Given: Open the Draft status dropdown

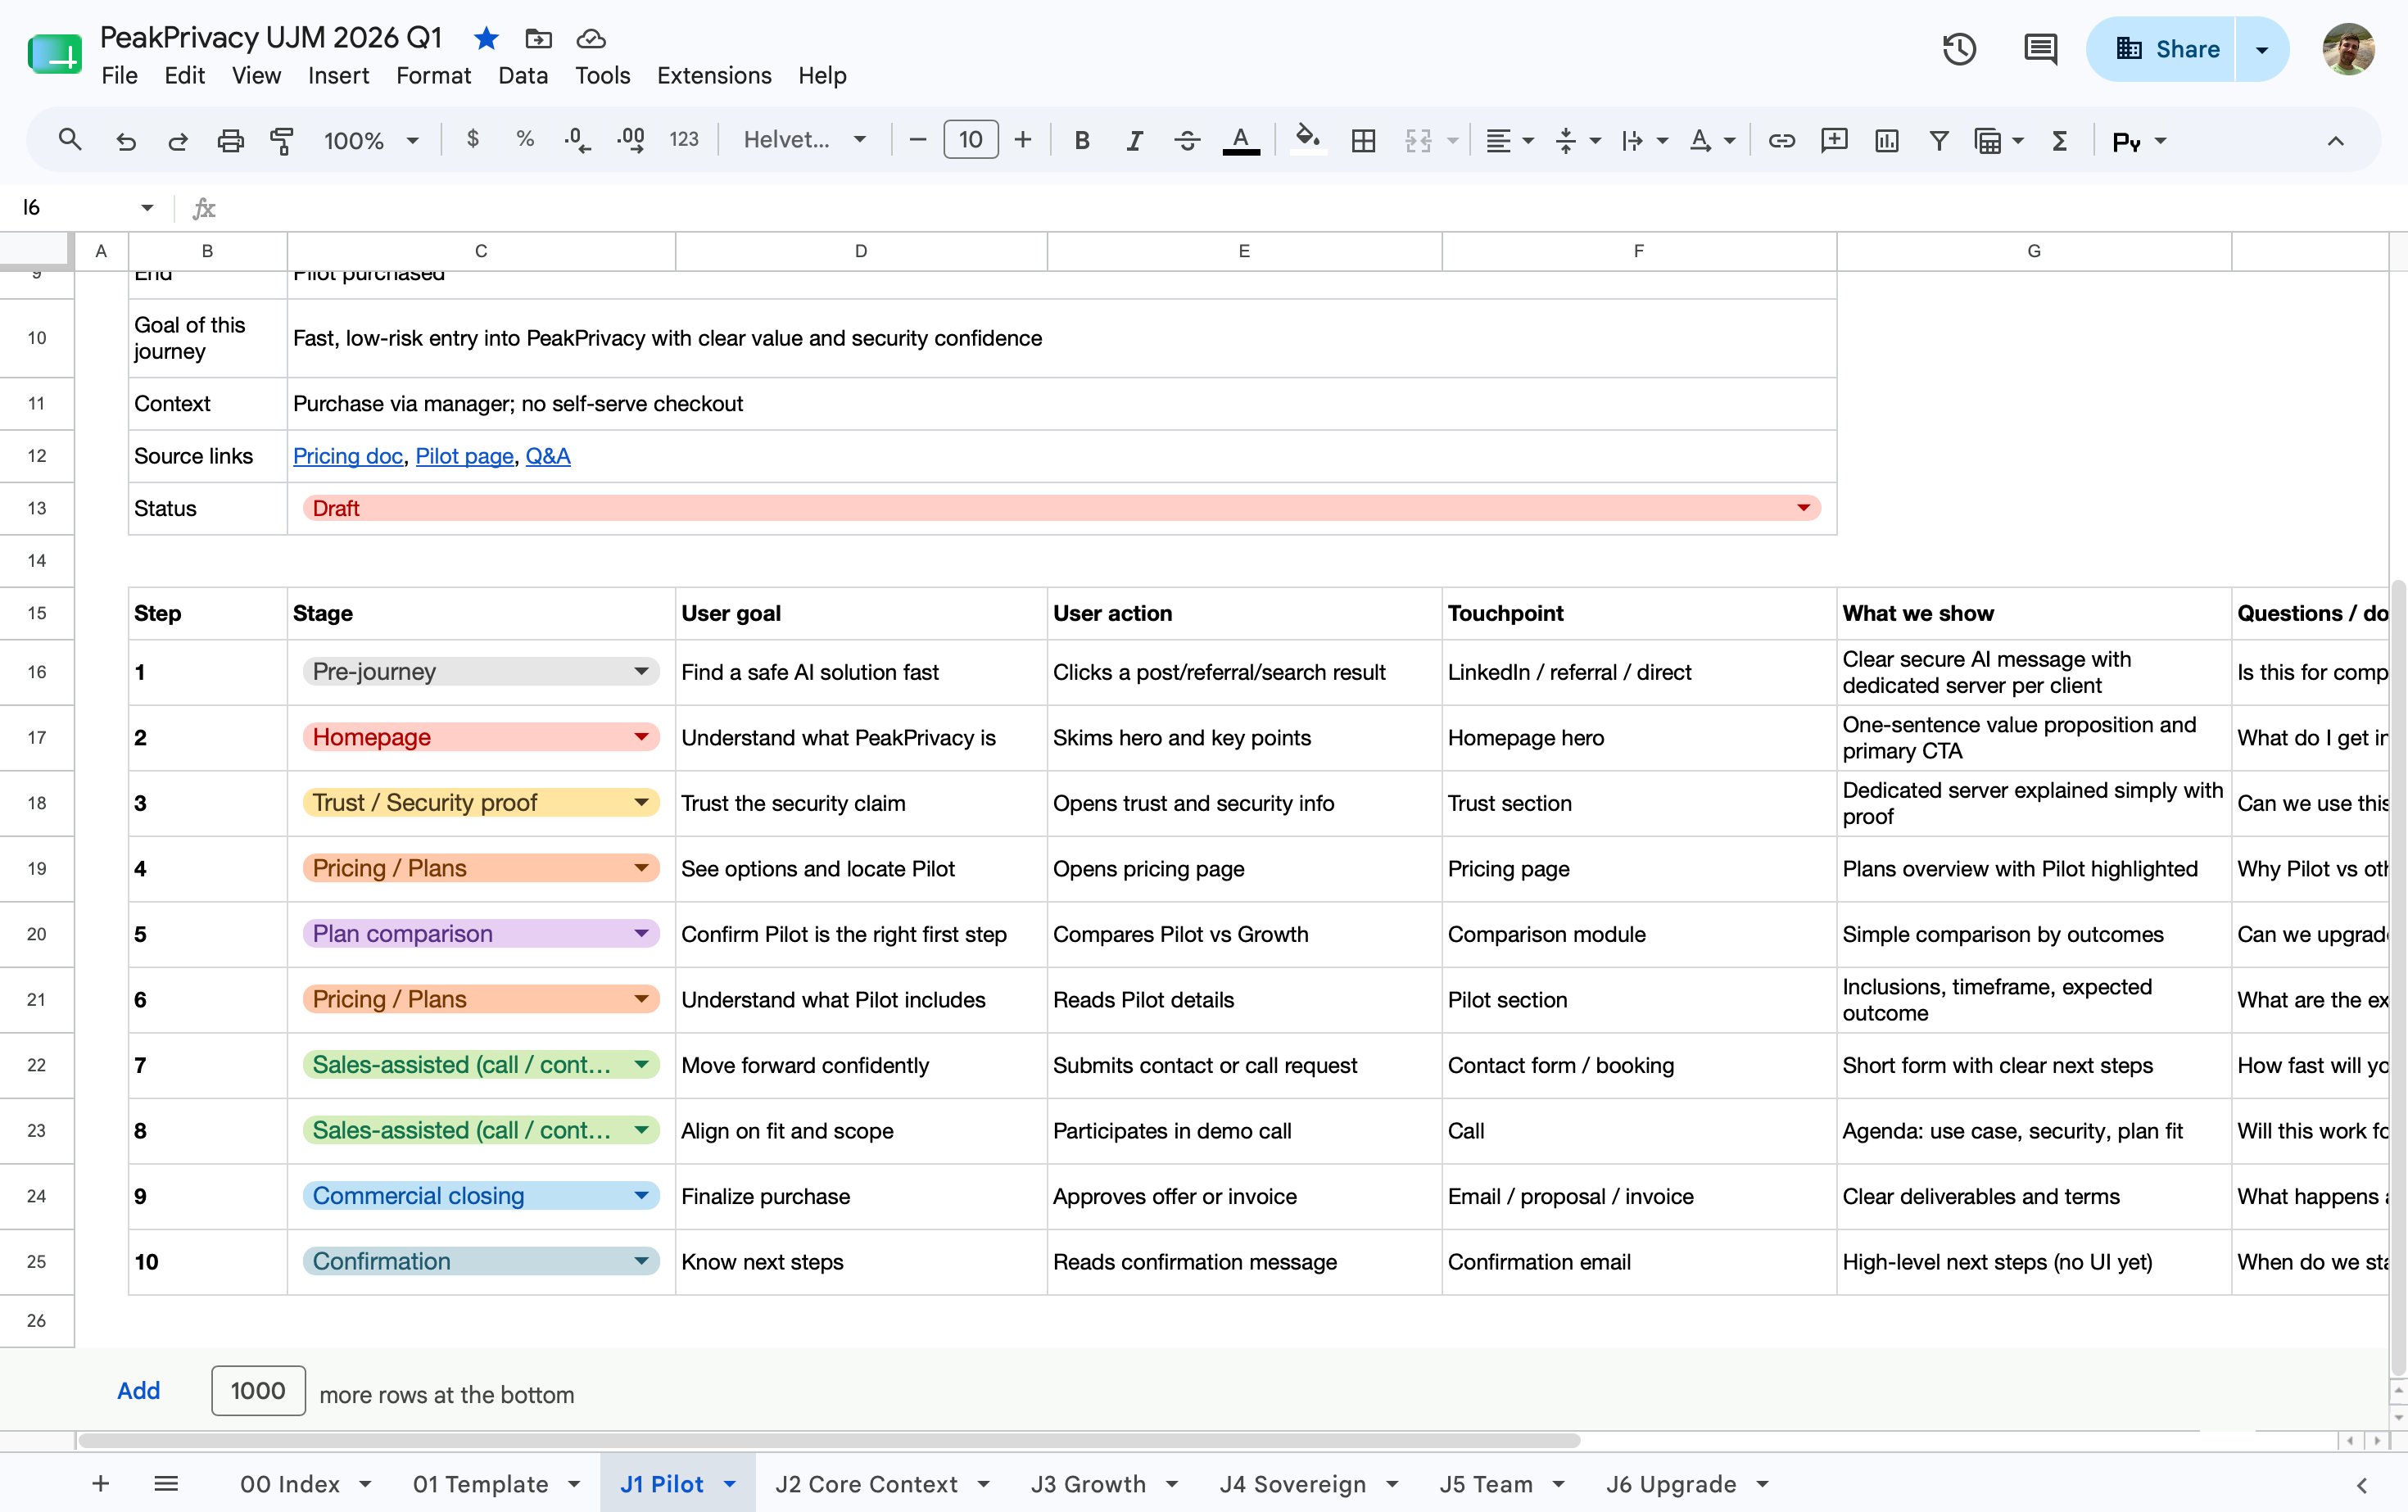Looking at the screenshot, I should click(1061, 508).
